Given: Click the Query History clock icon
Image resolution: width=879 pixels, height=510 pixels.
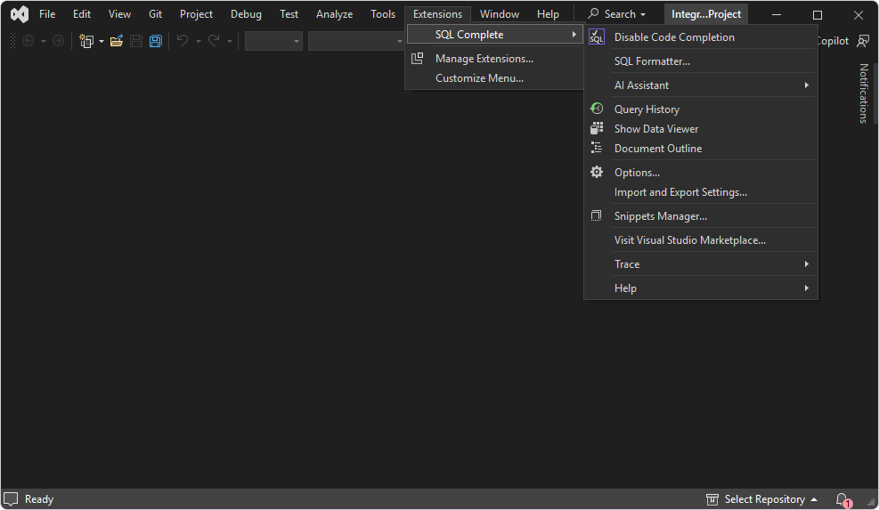Looking at the screenshot, I should [597, 109].
